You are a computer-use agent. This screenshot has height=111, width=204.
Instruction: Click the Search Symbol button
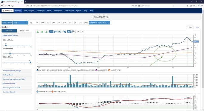tap(7, 23)
